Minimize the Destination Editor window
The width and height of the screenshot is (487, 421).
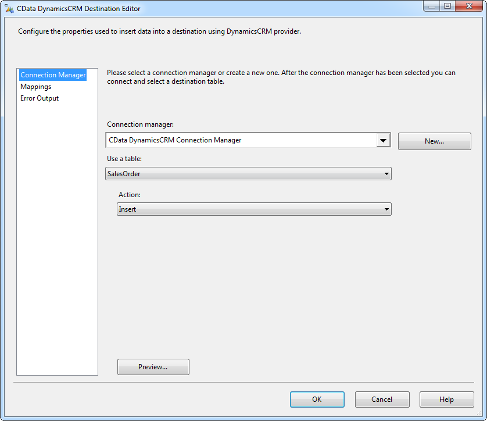tap(432, 6)
